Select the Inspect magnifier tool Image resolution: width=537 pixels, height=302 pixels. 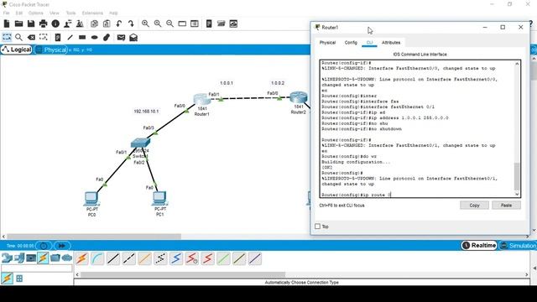coord(18,37)
